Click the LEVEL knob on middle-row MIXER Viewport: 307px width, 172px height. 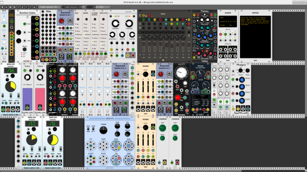(146, 74)
